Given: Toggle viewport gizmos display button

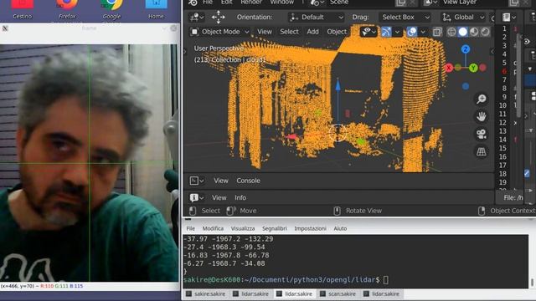Looking at the screenshot, I should point(386,32).
